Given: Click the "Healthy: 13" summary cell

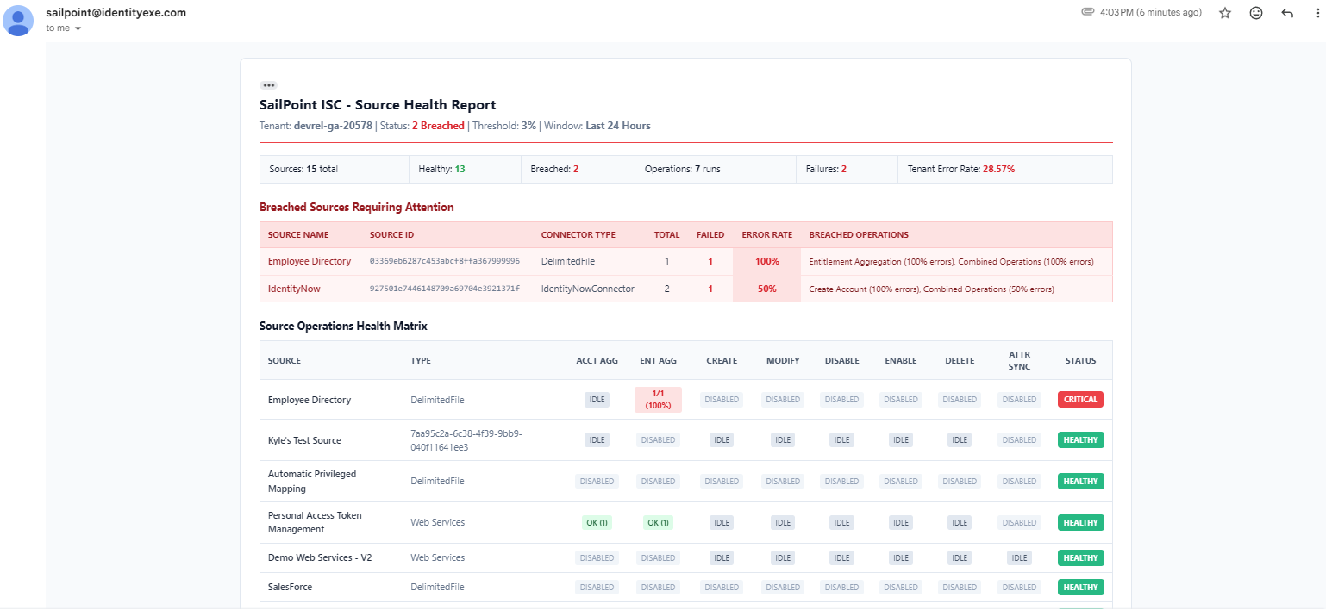Looking at the screenshot, I should [465, 169].
